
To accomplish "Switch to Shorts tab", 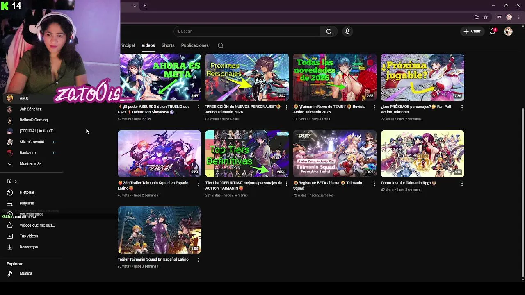I will click(x=168, y=45).
